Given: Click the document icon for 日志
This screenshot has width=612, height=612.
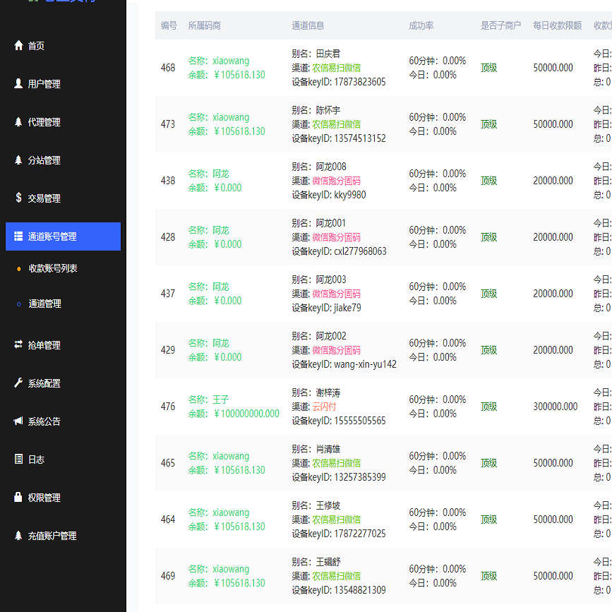Looking at the screenshot, I should click(18, 460).
